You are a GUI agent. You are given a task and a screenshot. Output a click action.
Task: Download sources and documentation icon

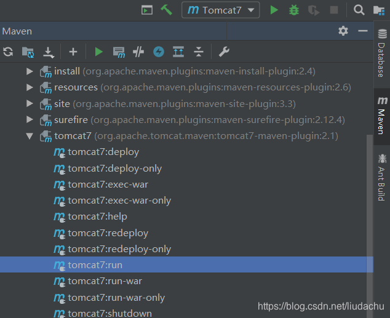(48, 52)
